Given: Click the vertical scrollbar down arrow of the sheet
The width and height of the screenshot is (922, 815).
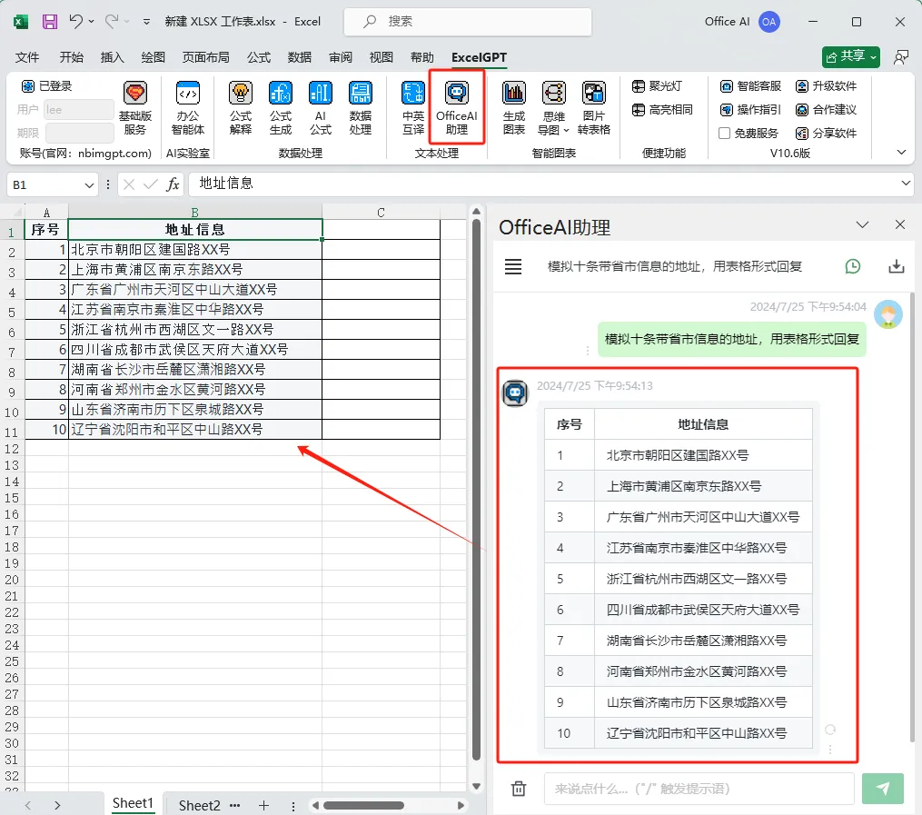Looking at the screenshot, I should pos(476,786).
